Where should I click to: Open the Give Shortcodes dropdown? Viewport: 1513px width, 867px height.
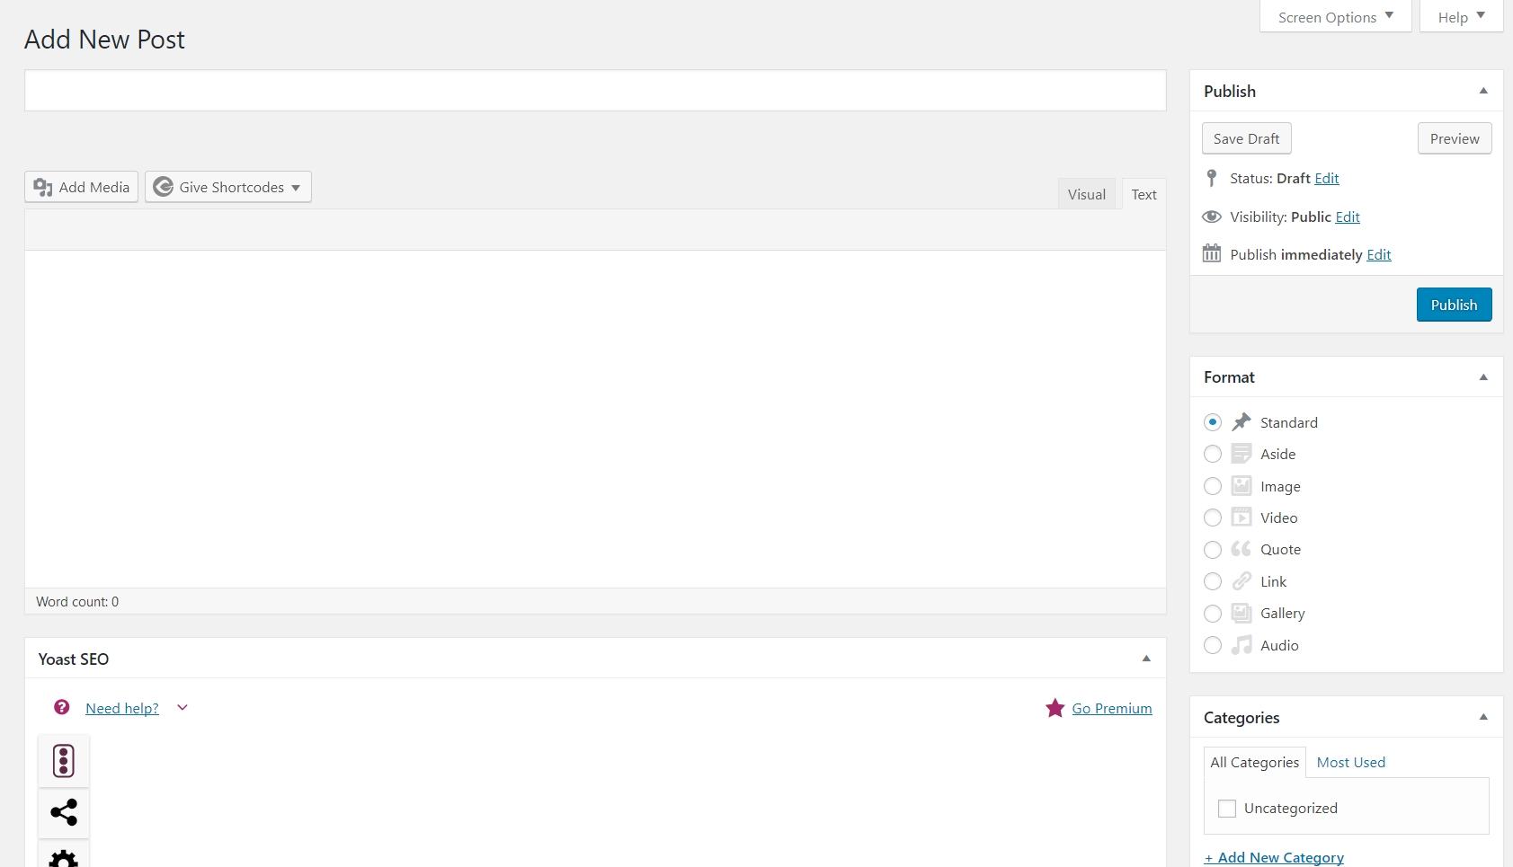228,187
